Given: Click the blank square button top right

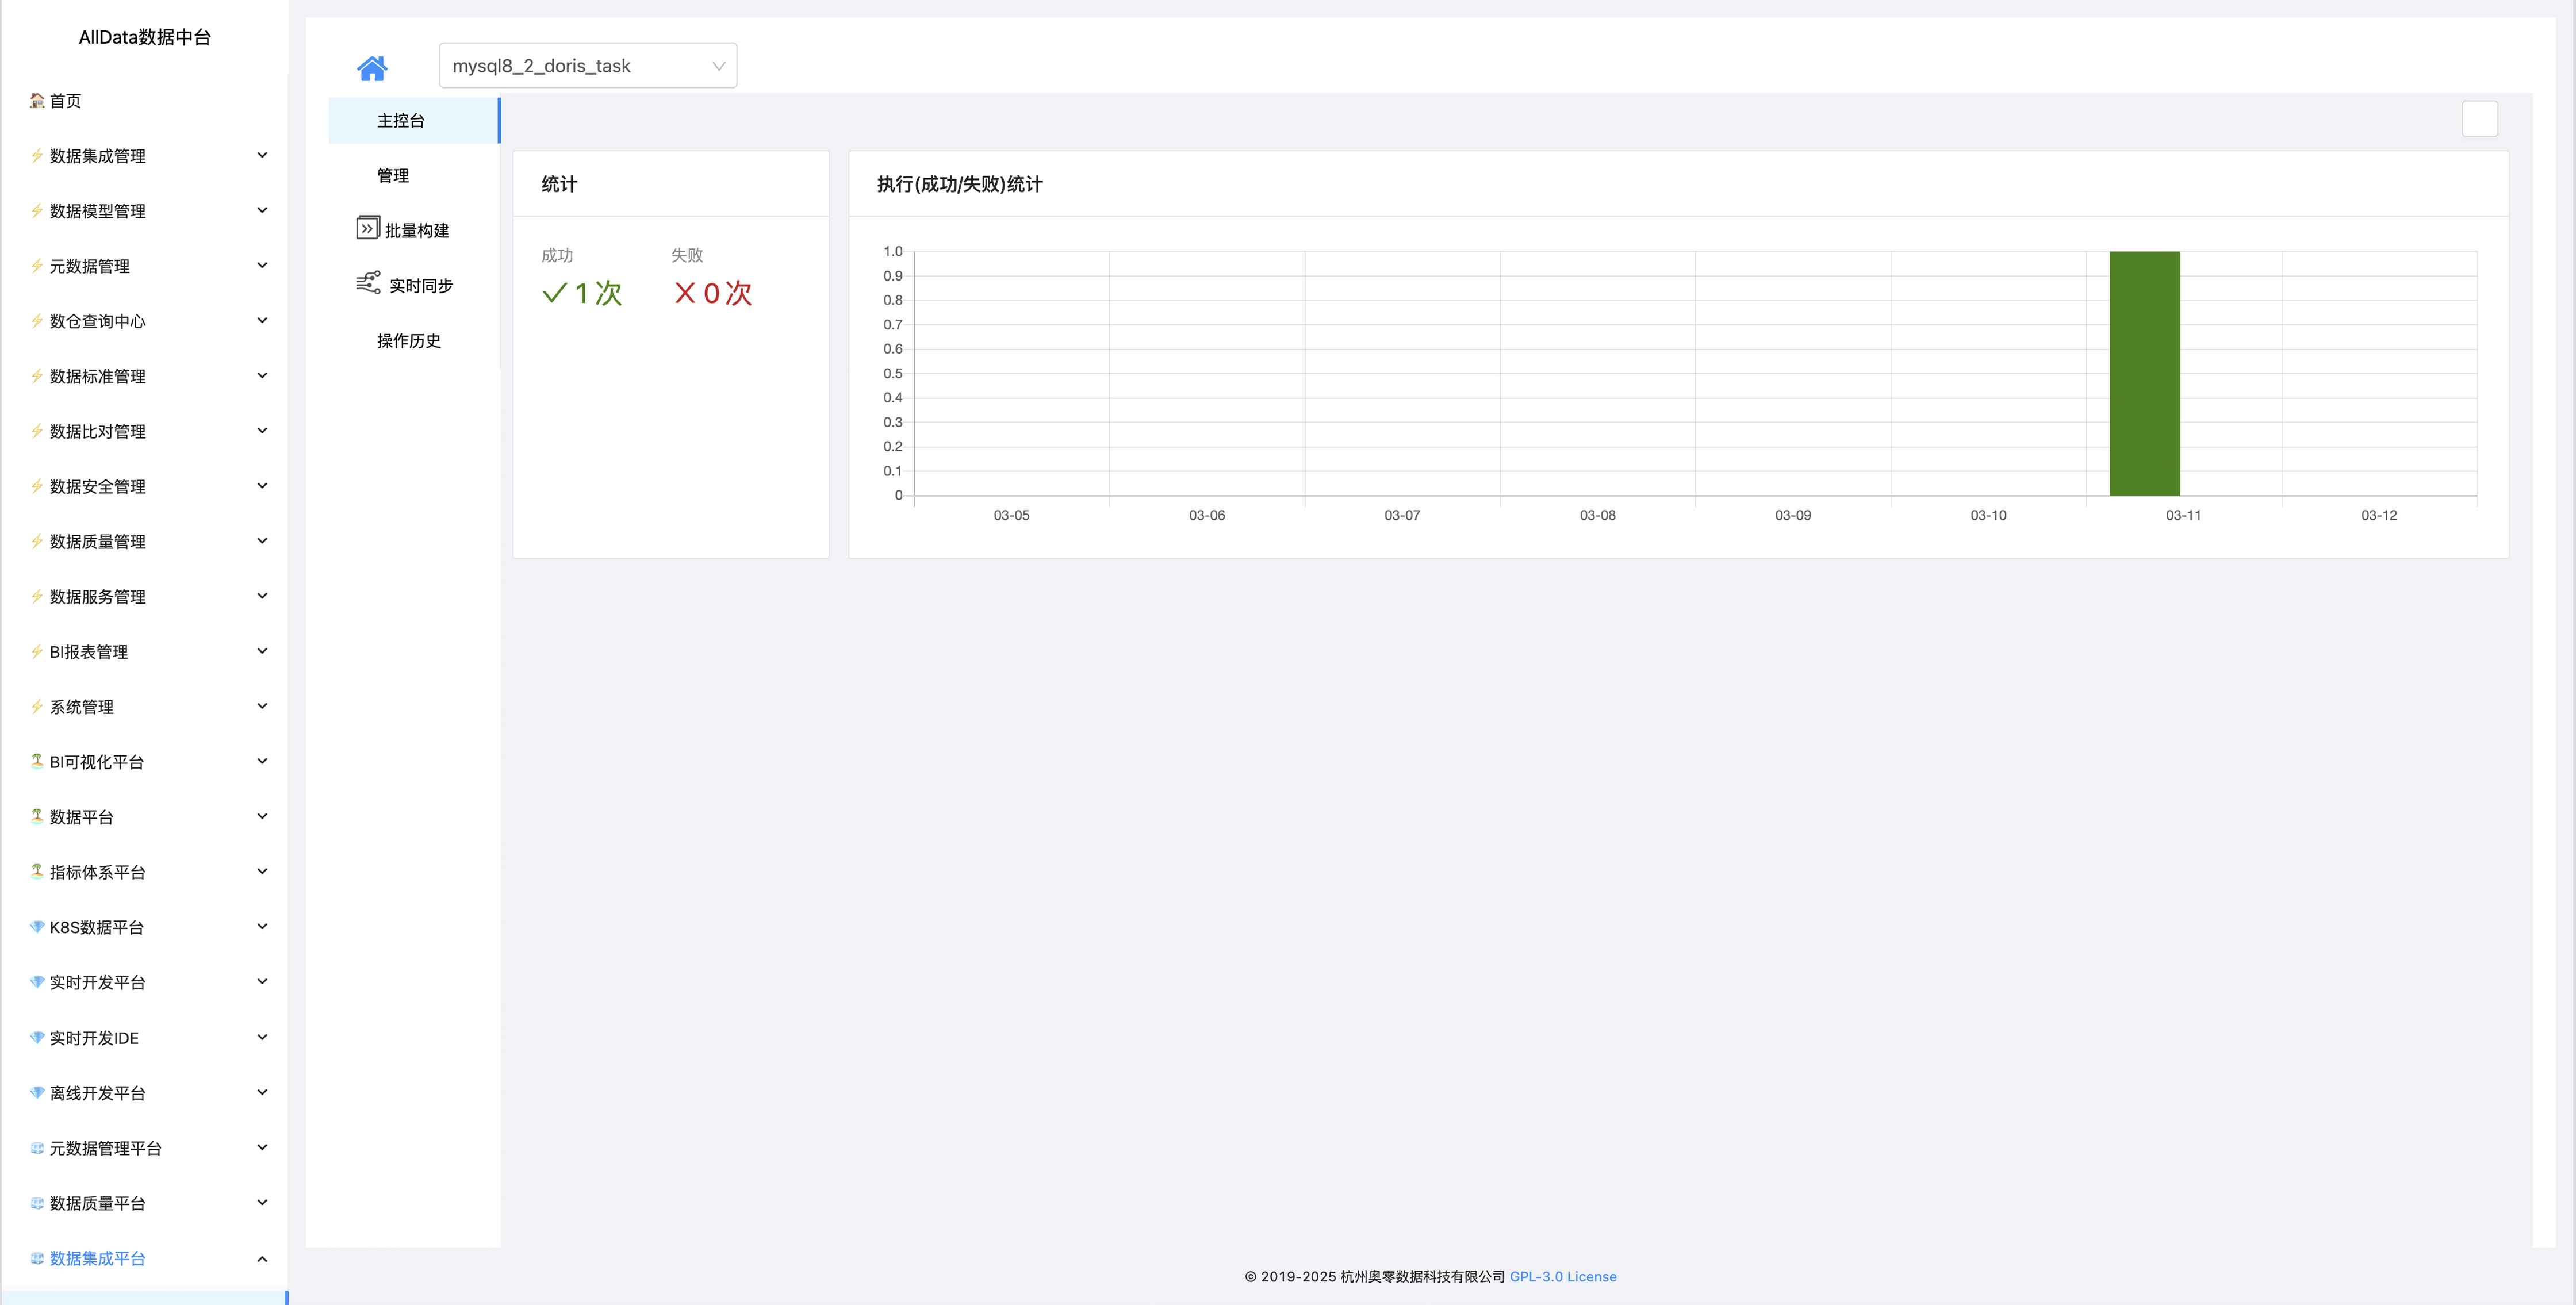Looking at the screenshot, I should (x=2479, y=119).
